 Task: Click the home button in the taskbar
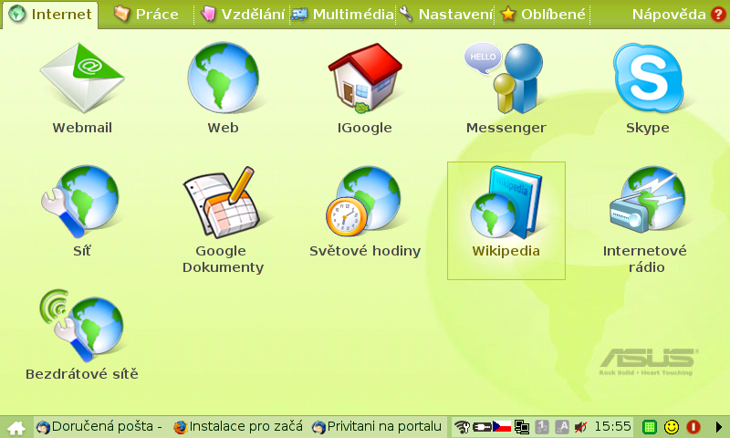coord(16,427)
